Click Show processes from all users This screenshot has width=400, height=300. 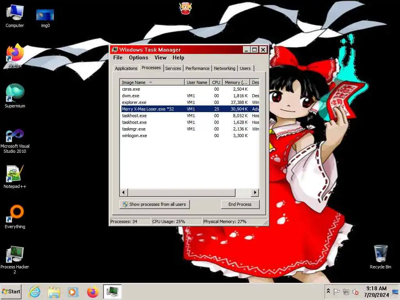pyautogui.click(x=155, y=204)
